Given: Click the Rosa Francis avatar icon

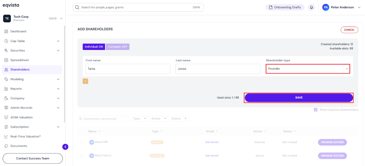Looking at the screenshot, I should click(x=92, y=156).
